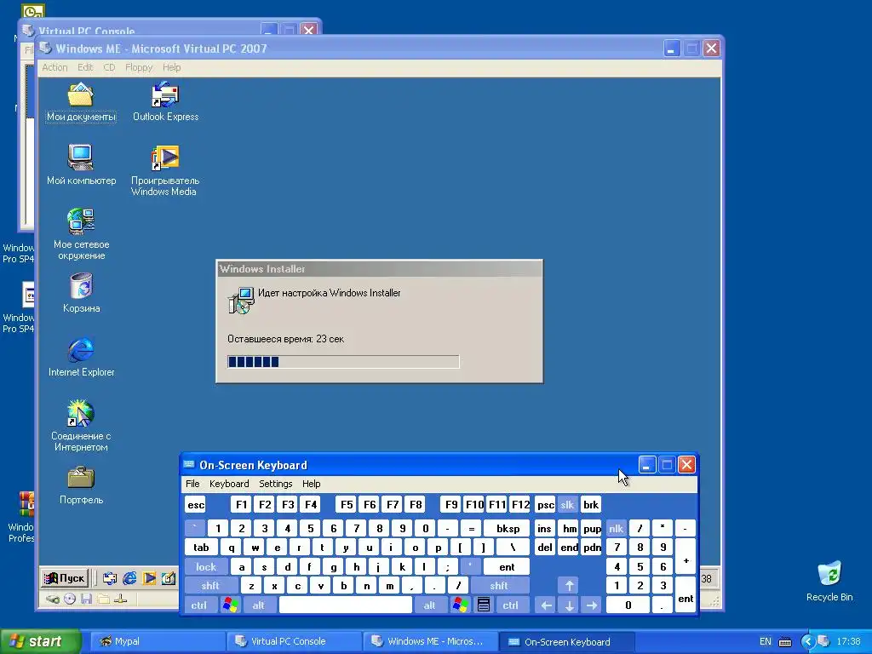Screen dimensions: 872x654
Task: Toggle the nlk num lock key
Action: coord(617,528)
